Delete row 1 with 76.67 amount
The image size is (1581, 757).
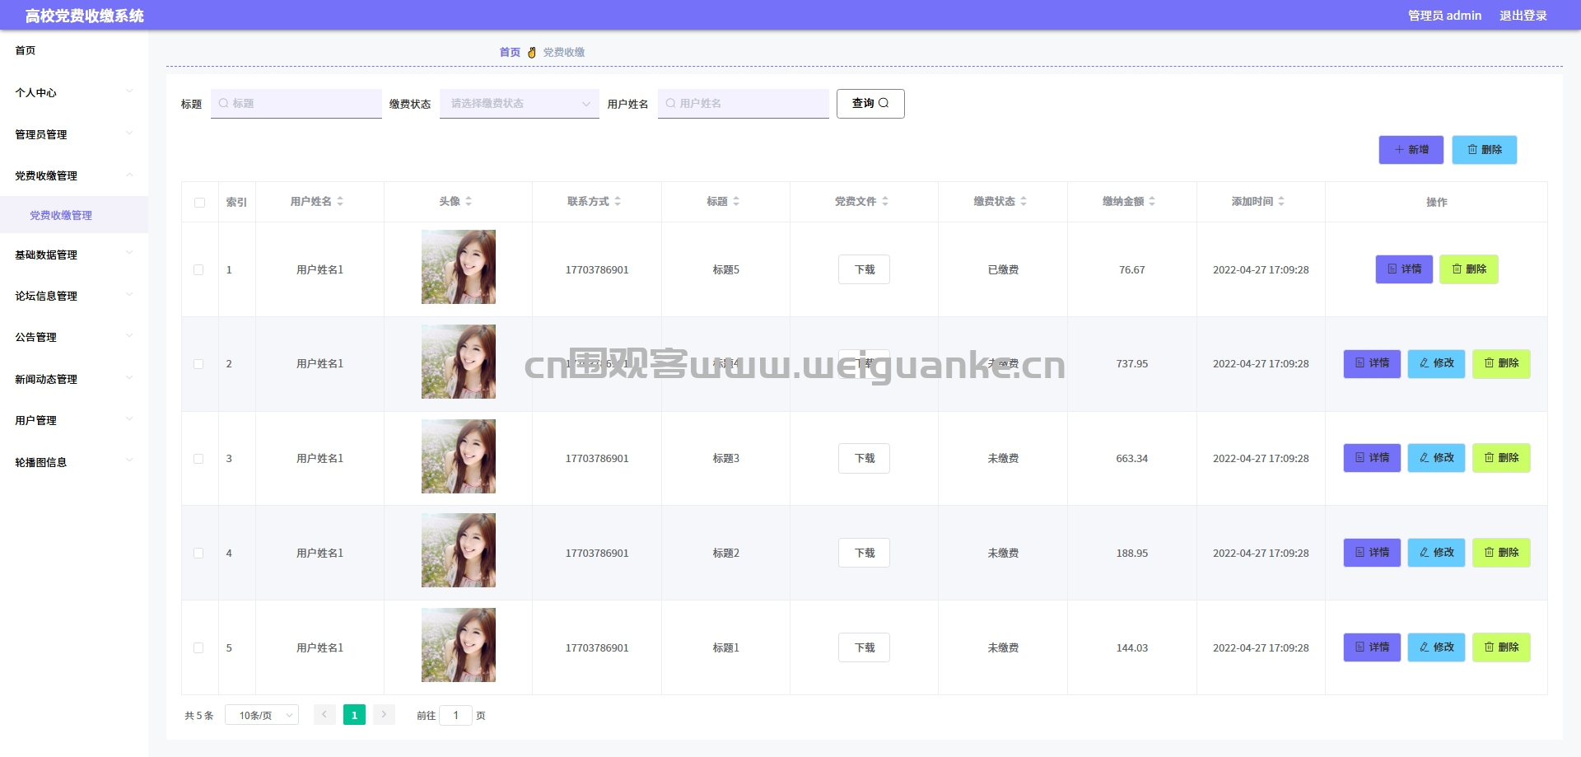1469,269
